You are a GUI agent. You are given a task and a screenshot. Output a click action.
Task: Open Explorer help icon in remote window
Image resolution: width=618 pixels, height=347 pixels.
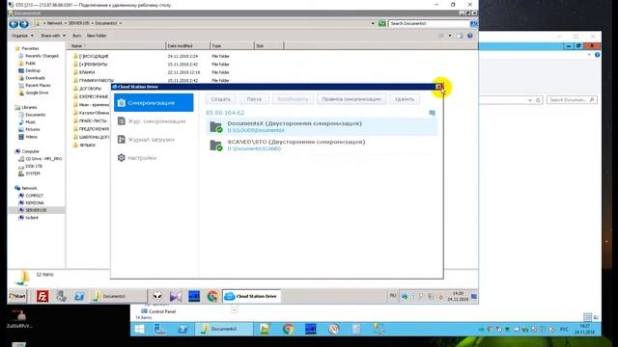[470, 36]
